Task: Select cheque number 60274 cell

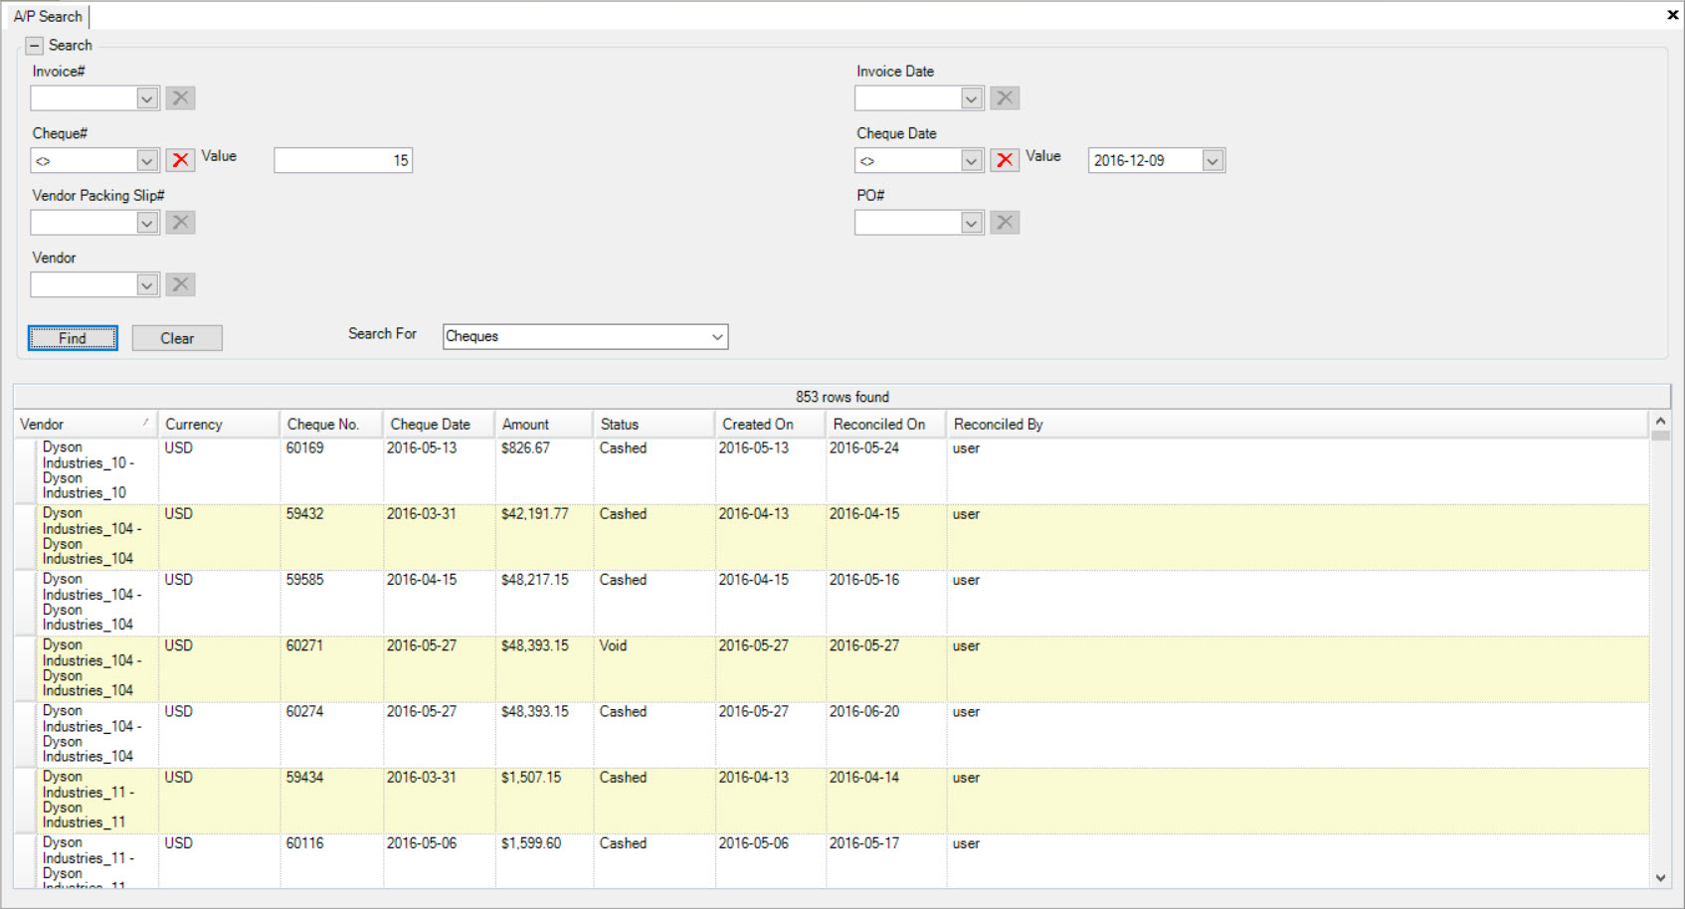Action: (332, 735)
